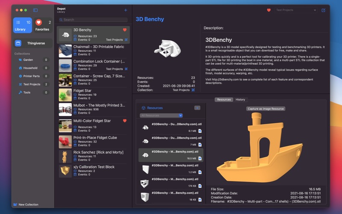The width and height of the screenshot is (342, 214).
Task: Open the Garden collection
Action: tap(33, 60)
